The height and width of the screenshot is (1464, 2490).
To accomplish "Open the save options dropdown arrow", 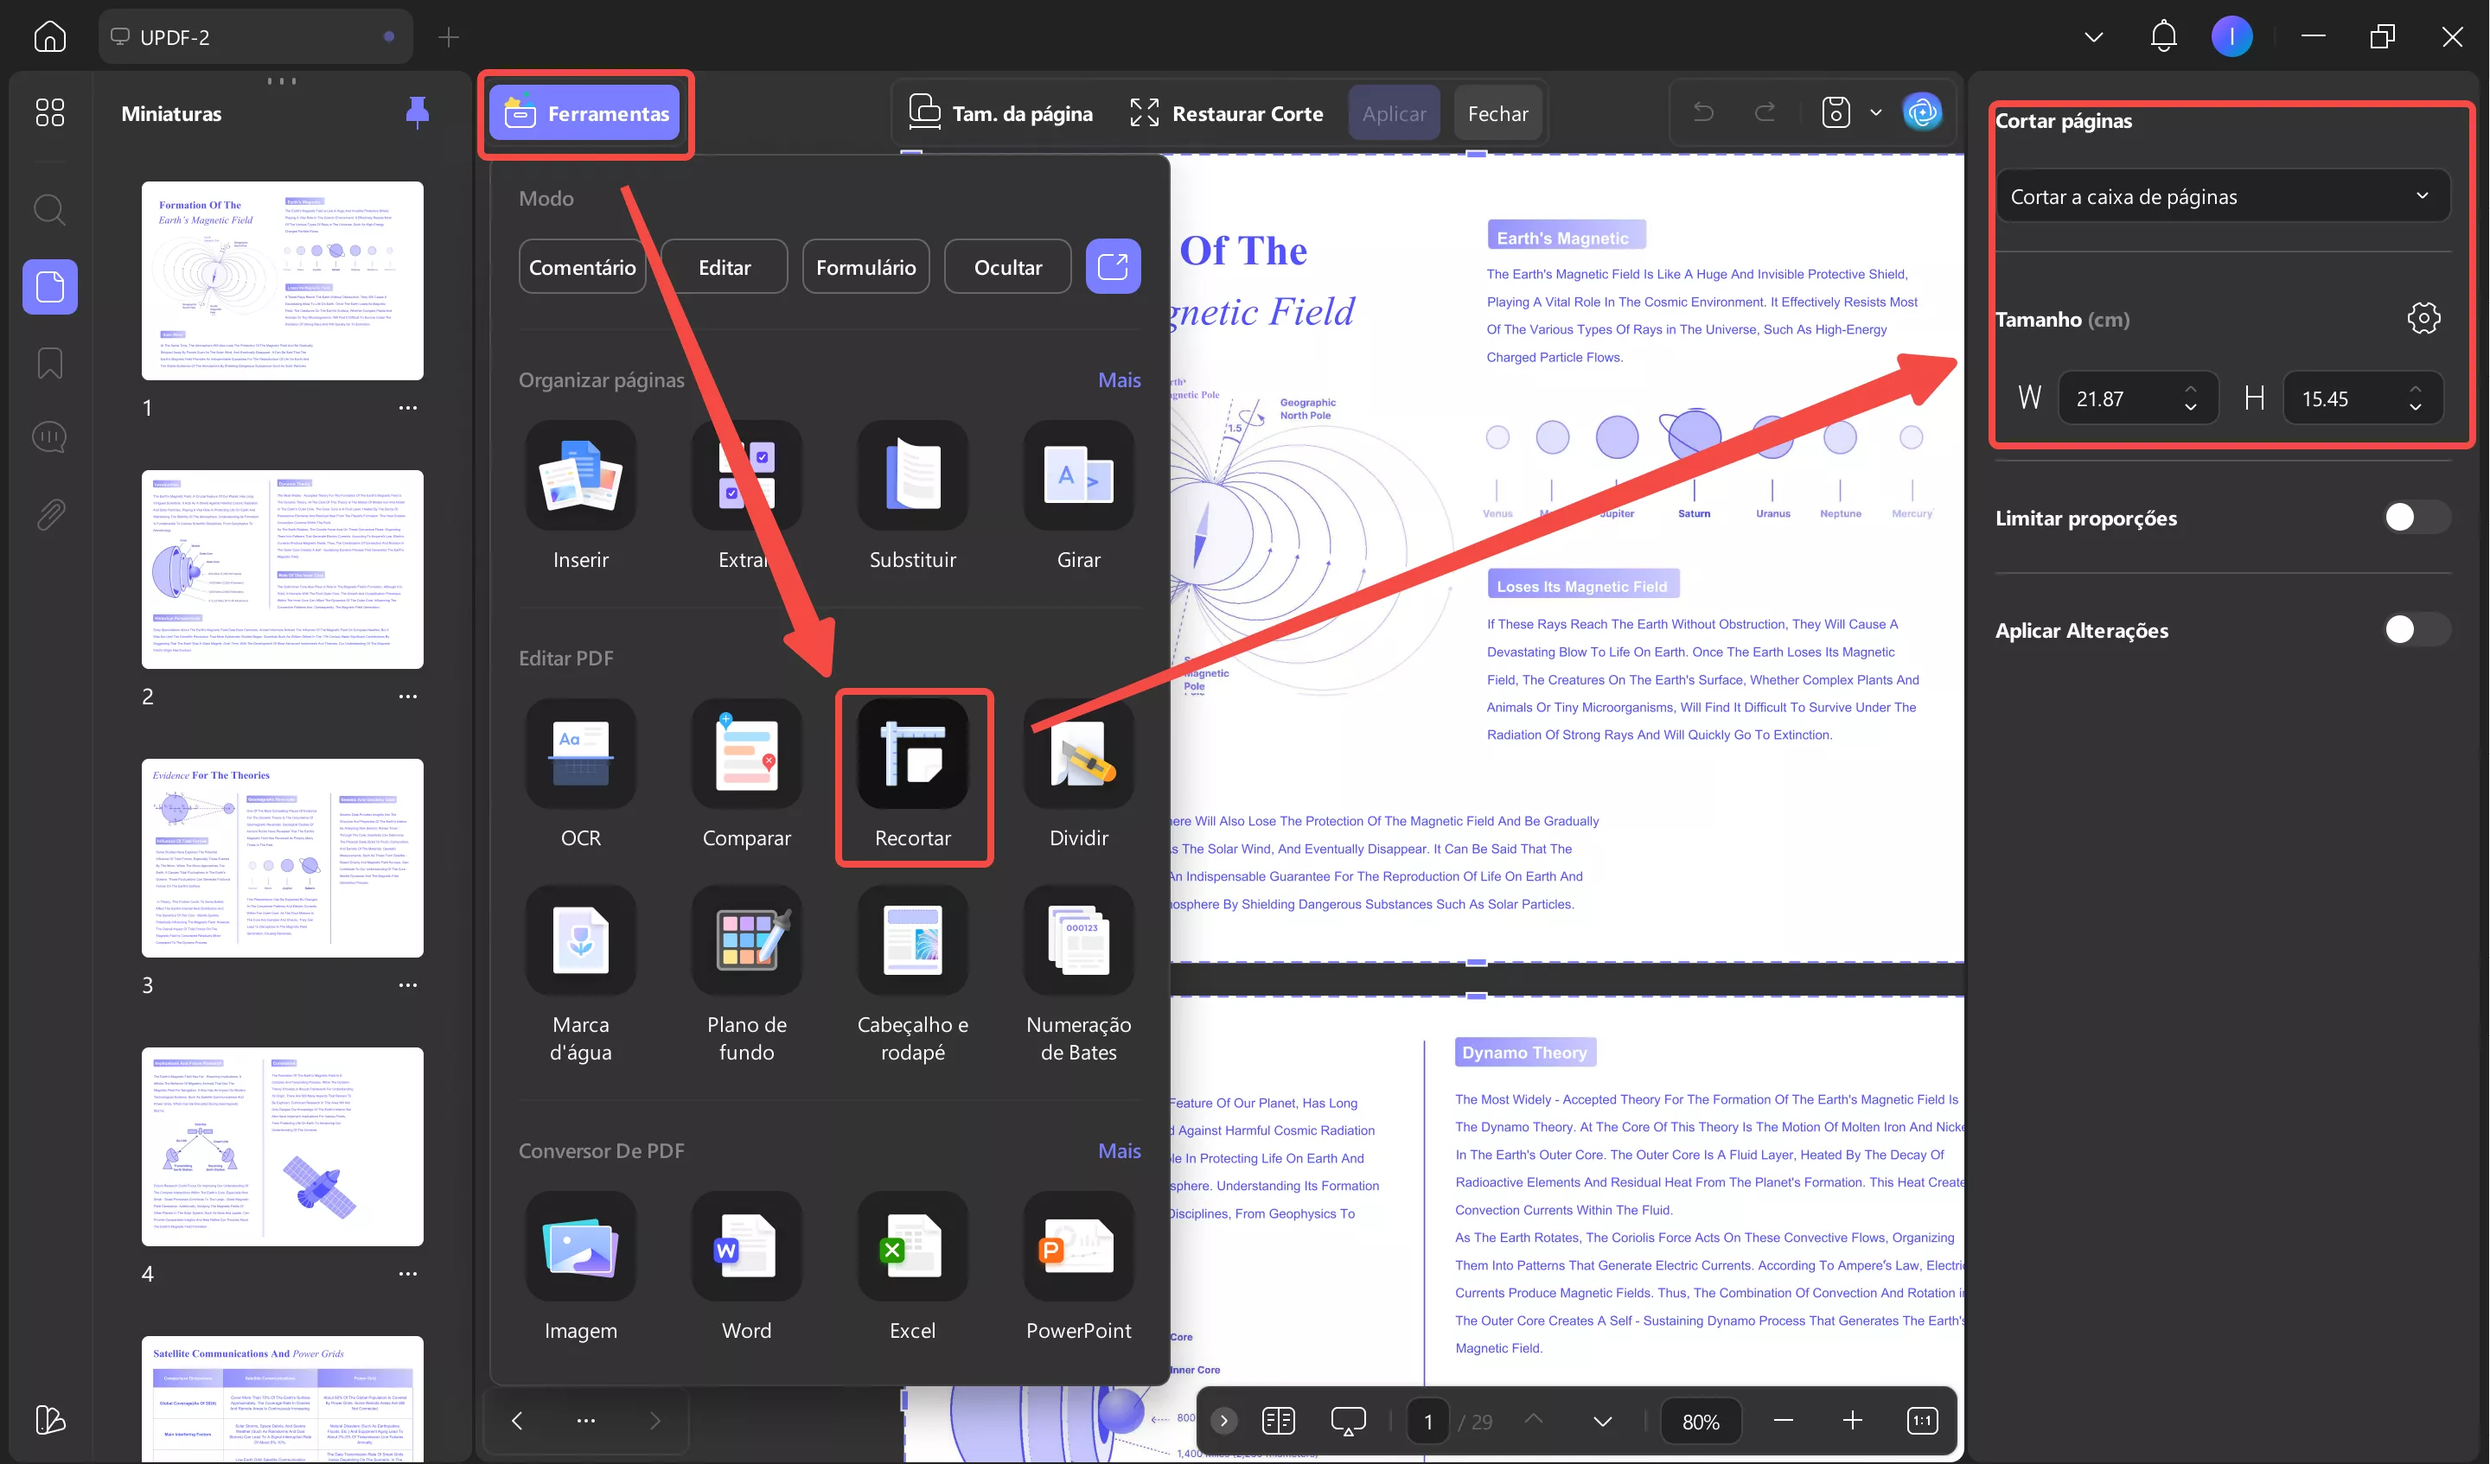I will point(1874,112).
